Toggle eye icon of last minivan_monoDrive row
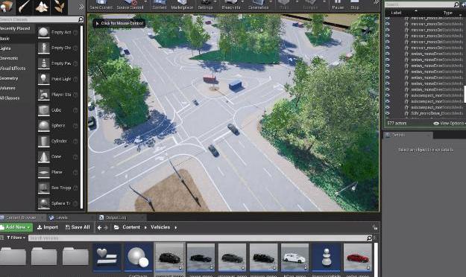 tap(387, 48)
